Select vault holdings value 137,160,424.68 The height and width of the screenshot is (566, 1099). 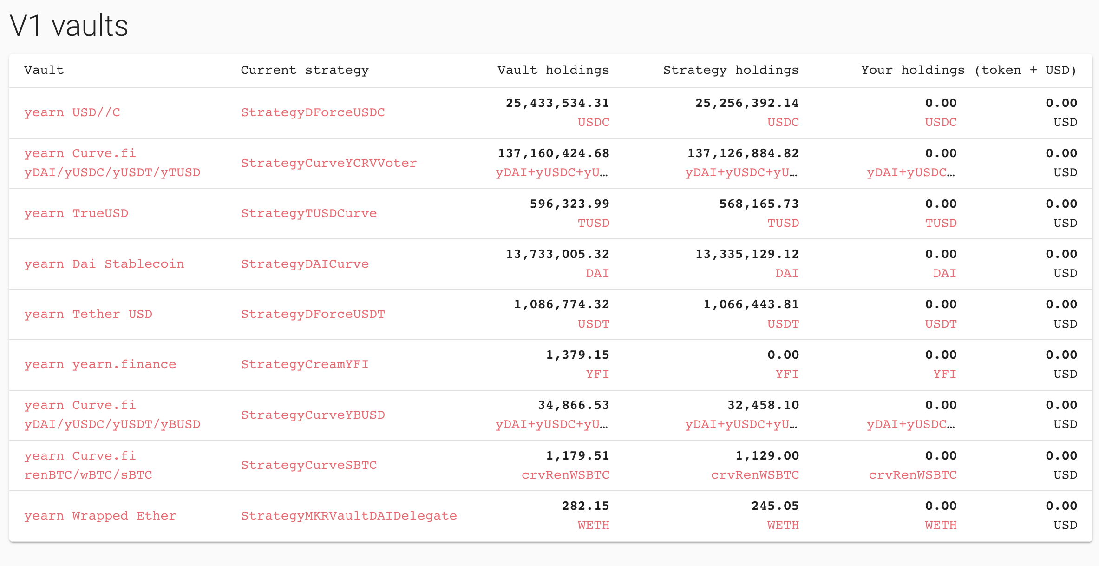click(554, 153)
